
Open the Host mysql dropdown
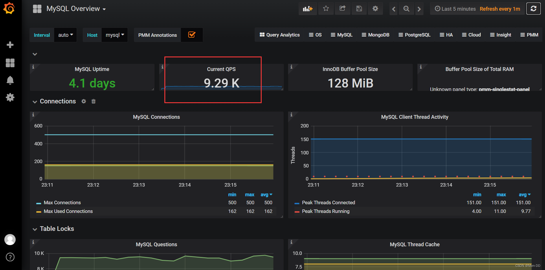coord(115,35)
